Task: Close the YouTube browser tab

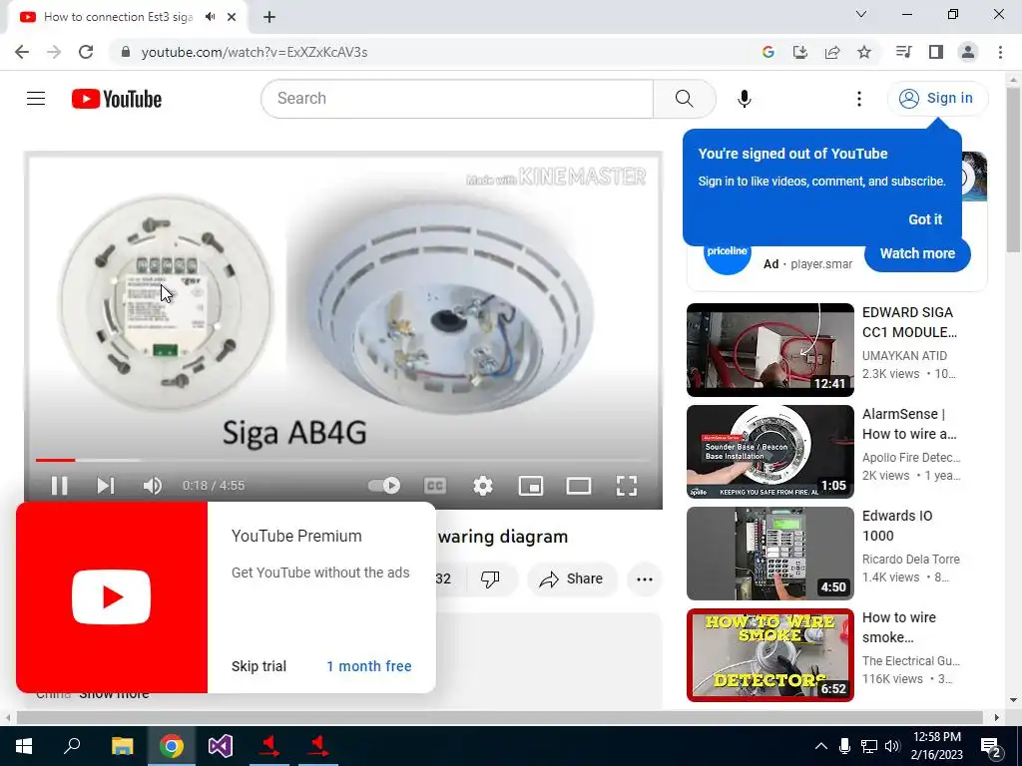Action: [x=232, y=17]
